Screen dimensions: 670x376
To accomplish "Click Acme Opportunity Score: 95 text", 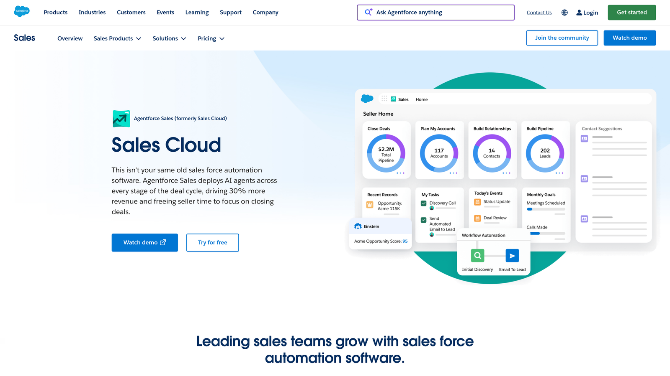I will pos(381,241).
